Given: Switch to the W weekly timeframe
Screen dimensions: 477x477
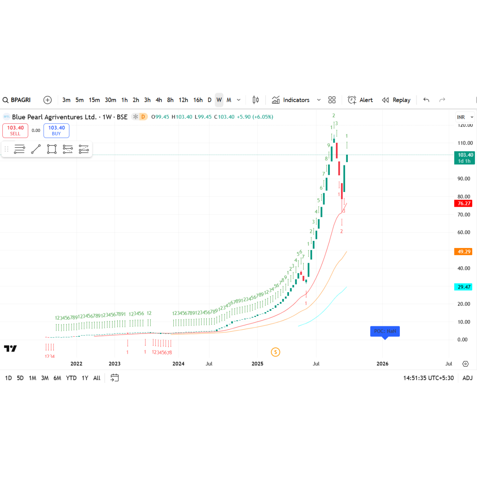Looking at the screenshot, I should (x=219, y=100).
